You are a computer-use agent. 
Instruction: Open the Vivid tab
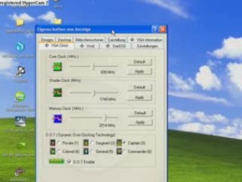pyautogui.click(x=87, y=46)
